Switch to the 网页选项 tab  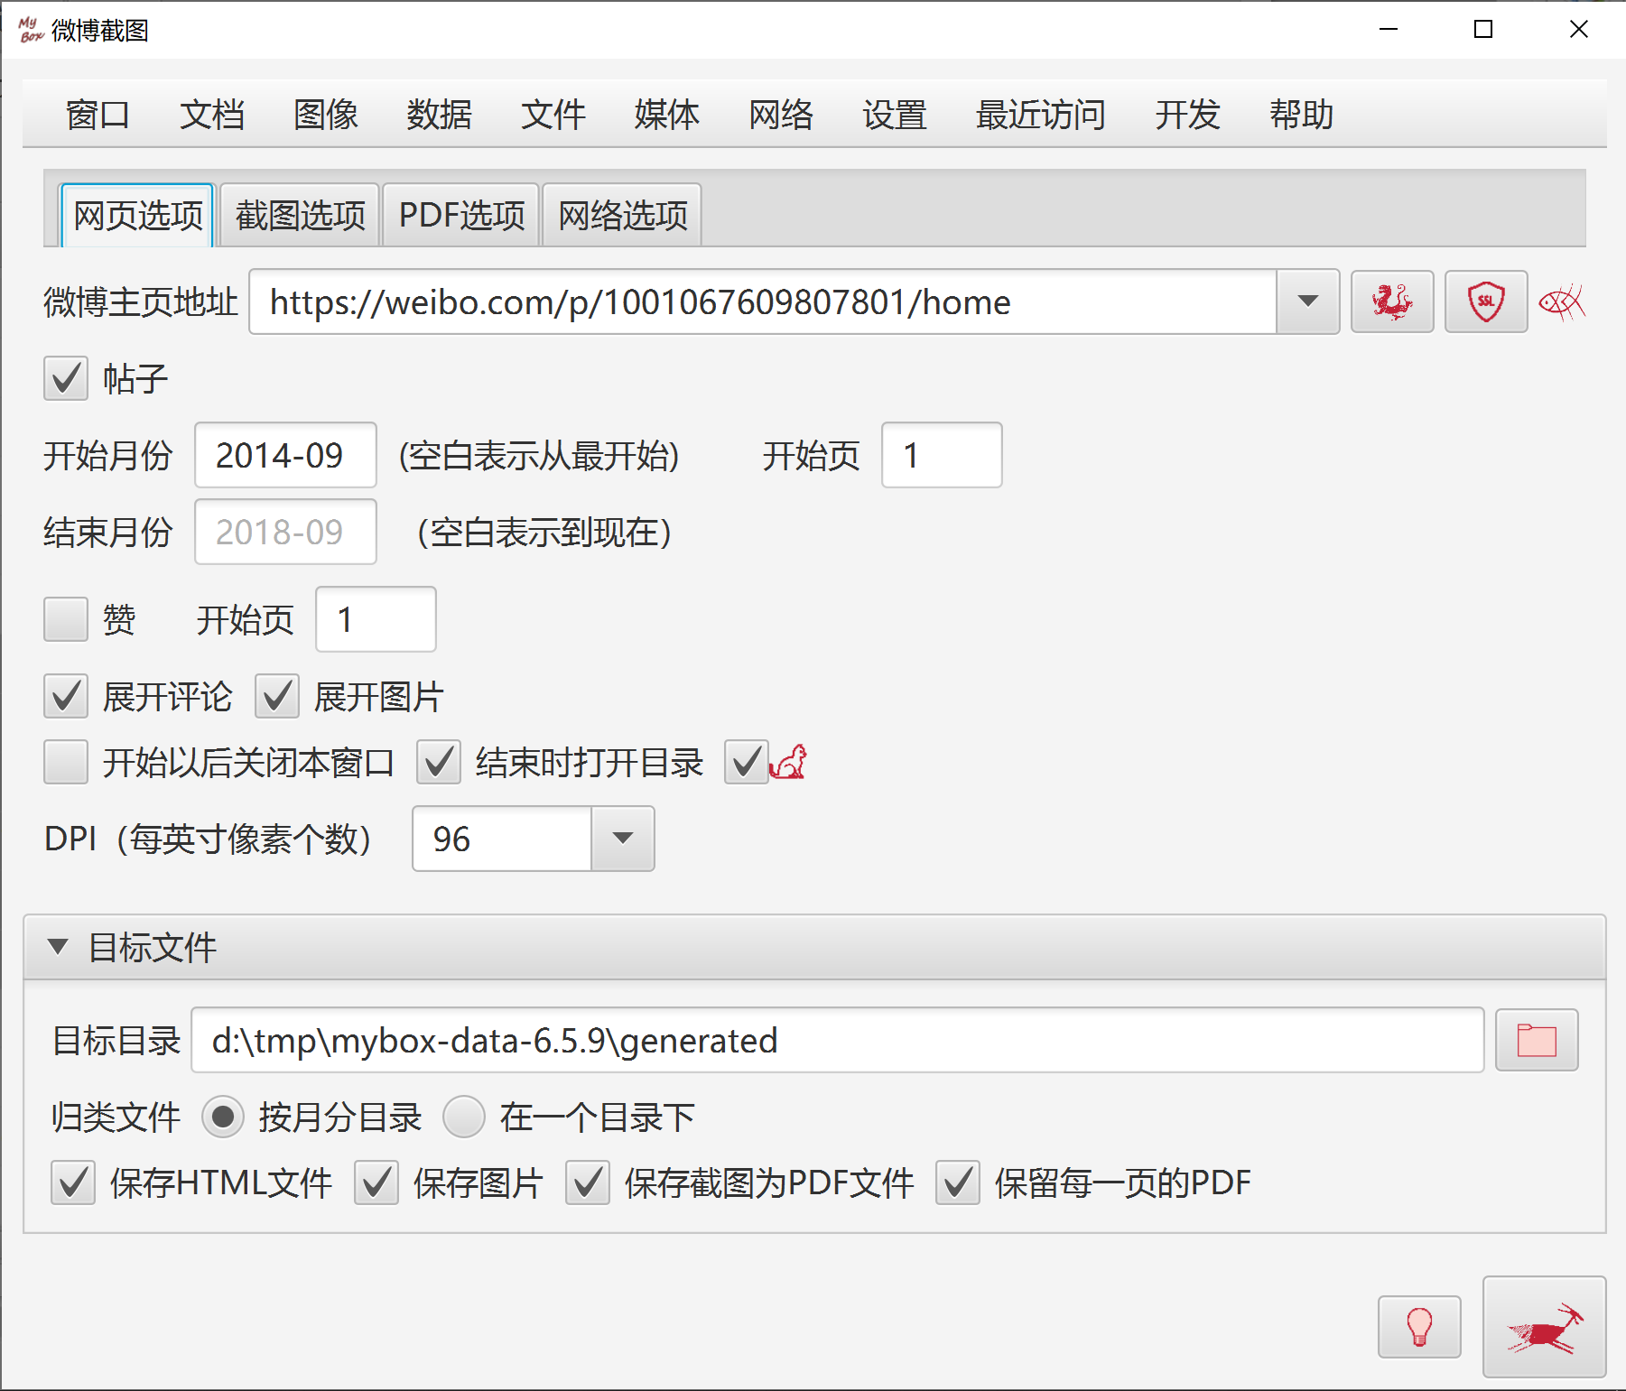137,215
